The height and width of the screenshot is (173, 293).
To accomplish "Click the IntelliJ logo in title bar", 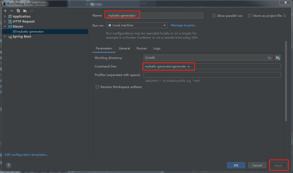I will 4,4.
